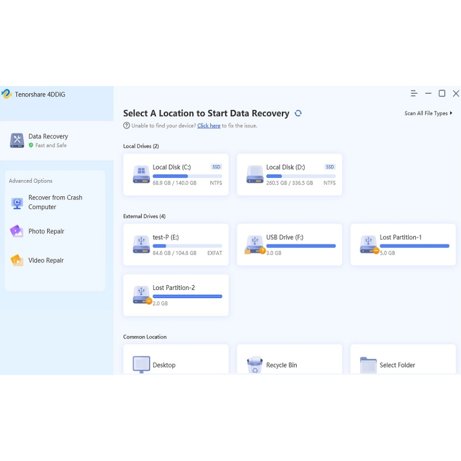Viewport: 461px width, 461px height.
Task: Click the '68.9 GB / 140.0 GB' text
Action: [x=175, y=183]
